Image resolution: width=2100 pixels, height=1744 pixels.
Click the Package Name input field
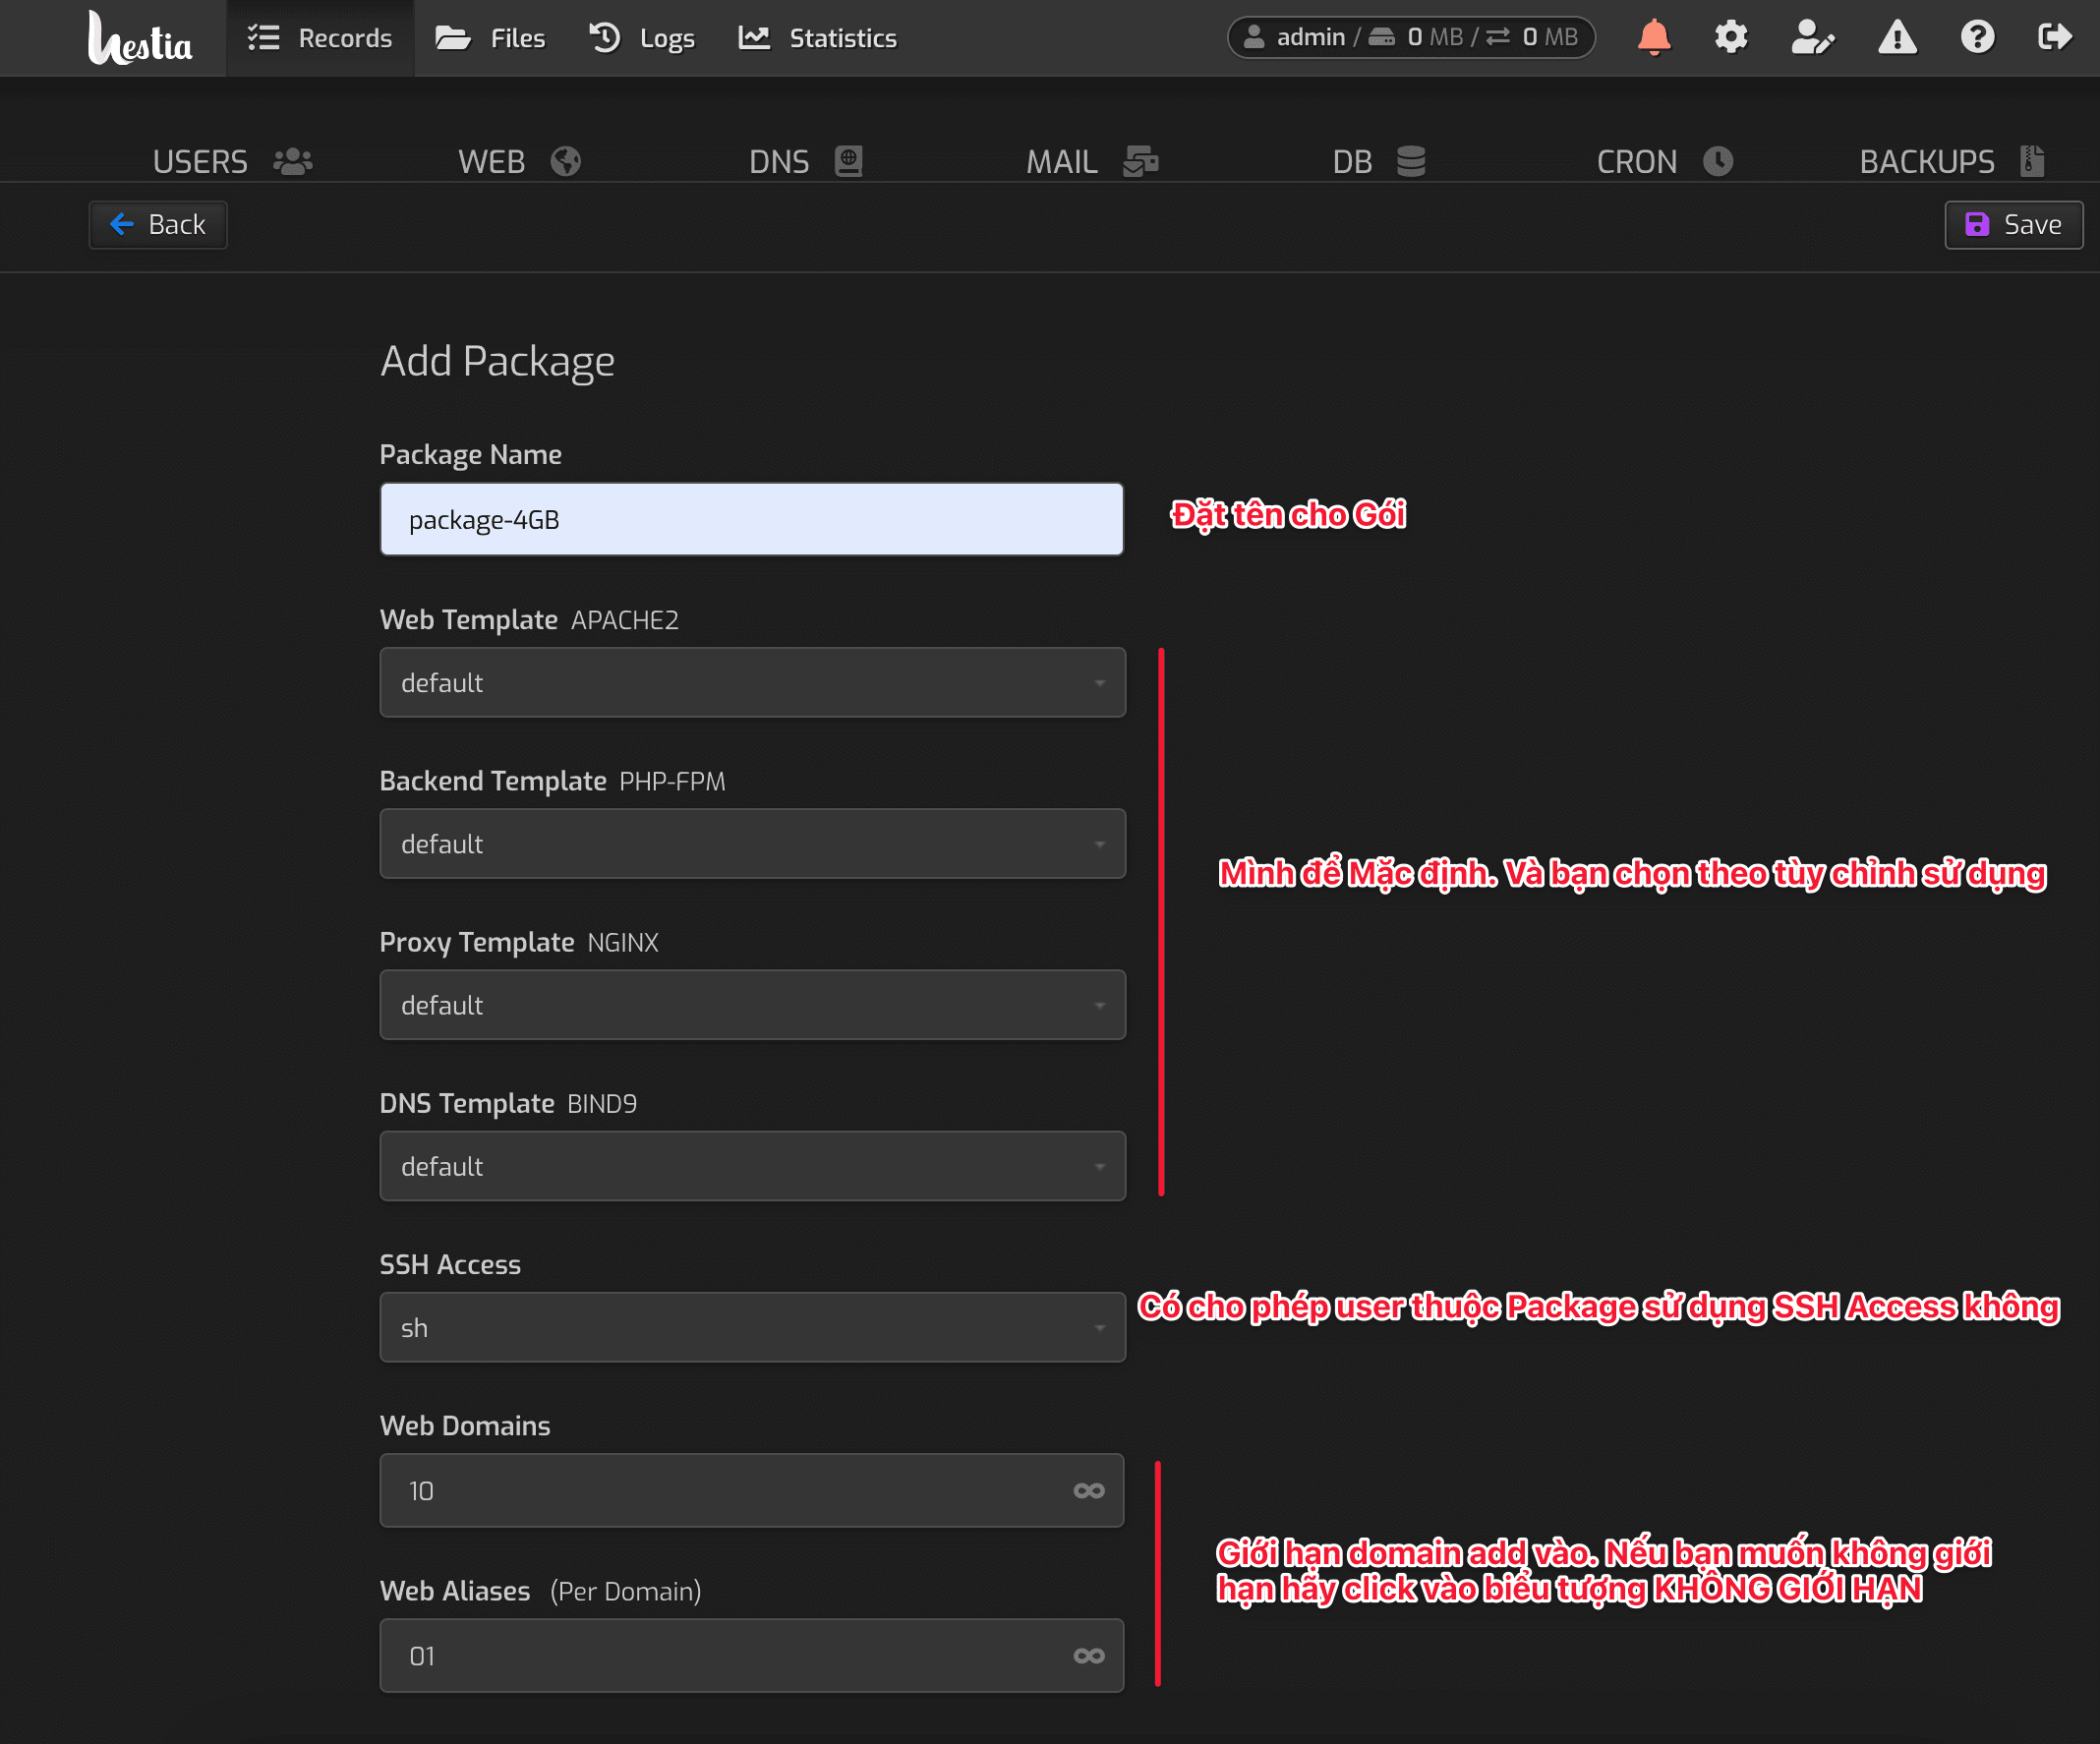click(752, 520)
